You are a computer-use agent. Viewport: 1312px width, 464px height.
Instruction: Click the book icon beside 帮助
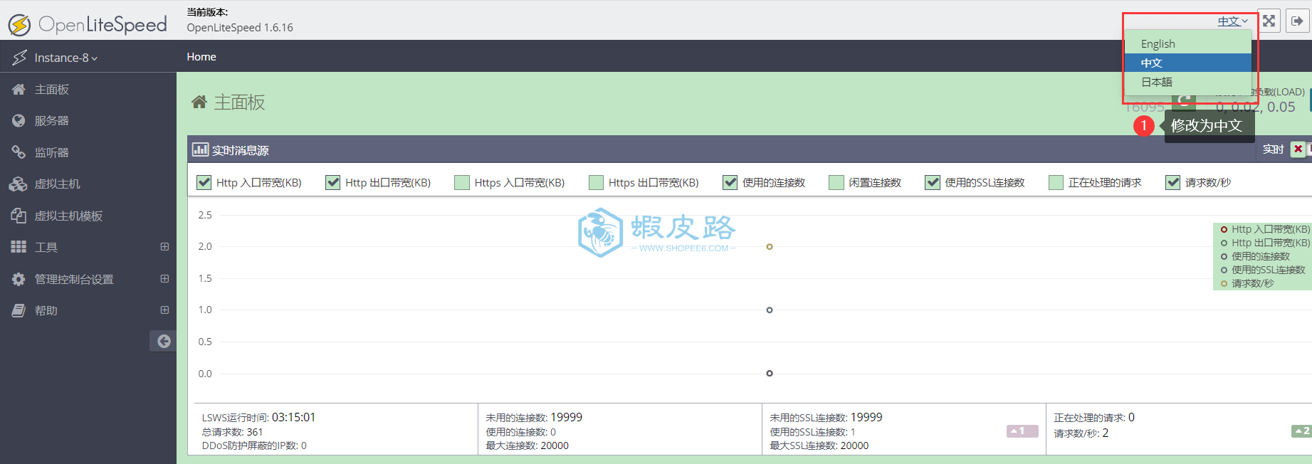[x=19, y=310]
